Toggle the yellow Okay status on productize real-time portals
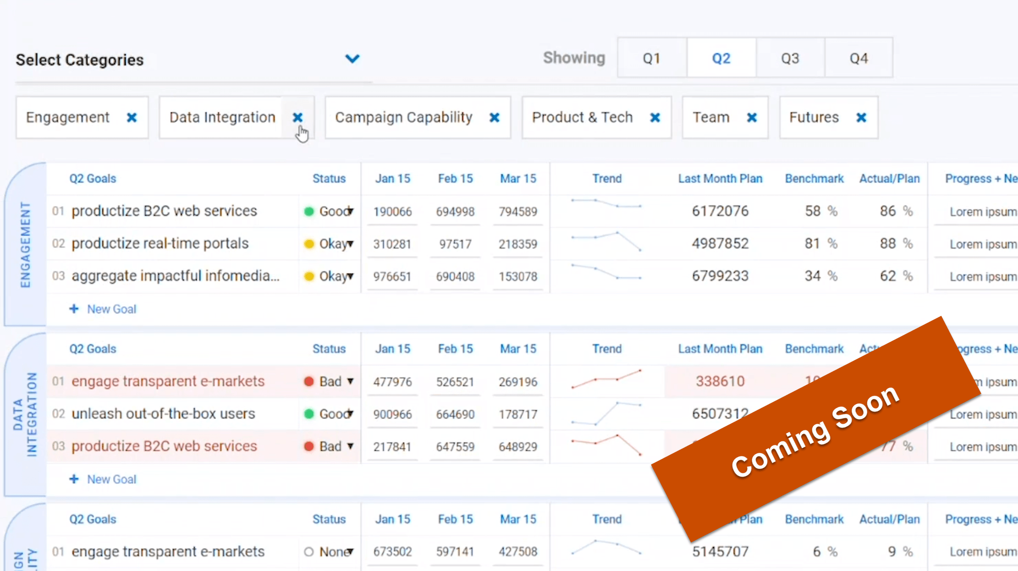 coord(310,243)
